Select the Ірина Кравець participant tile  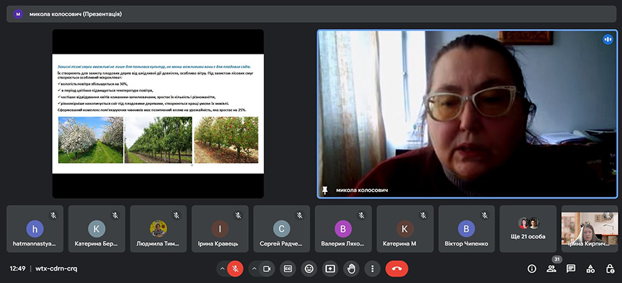[x=220, y=228]
